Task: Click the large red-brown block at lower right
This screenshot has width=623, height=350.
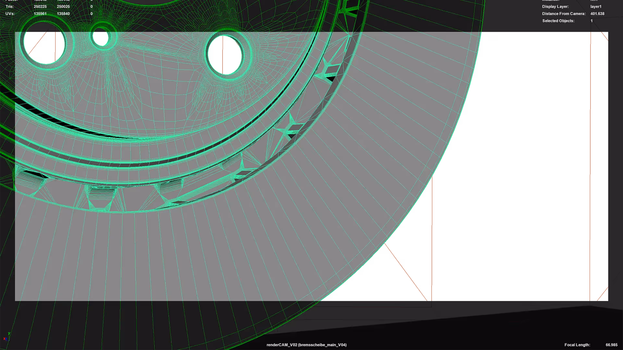Action: (x=519, y=240)
